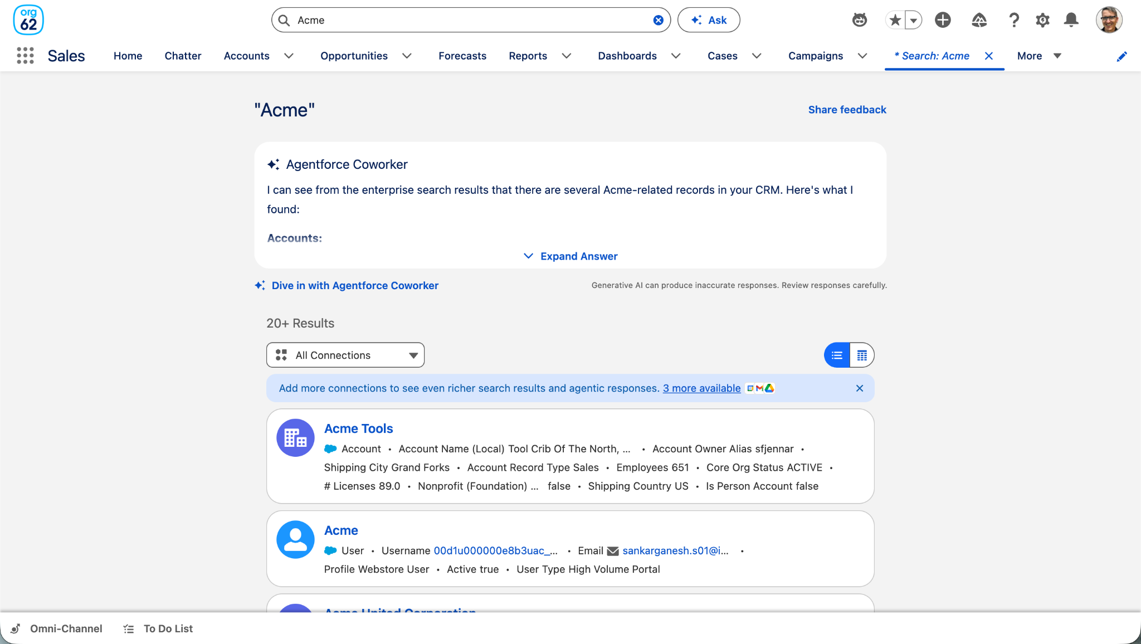
Task: Expand the Campaigns dropdown chevron
Action: (x=862, y=56)
